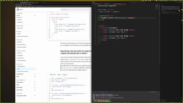Image resolution: width=183 pixels, height=103 pixels.
Task: Click 'useRef()' in the VS Code editor
Action: pos(116,12)
